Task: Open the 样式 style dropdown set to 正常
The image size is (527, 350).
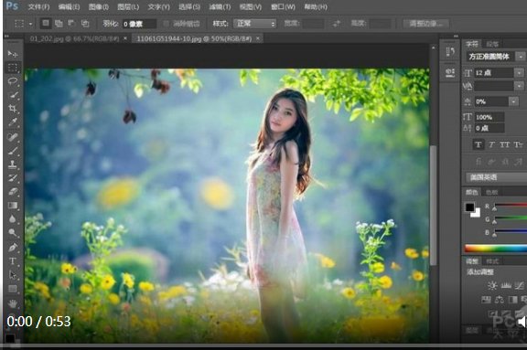Action: pyautogui.click(x=254, y=24)
